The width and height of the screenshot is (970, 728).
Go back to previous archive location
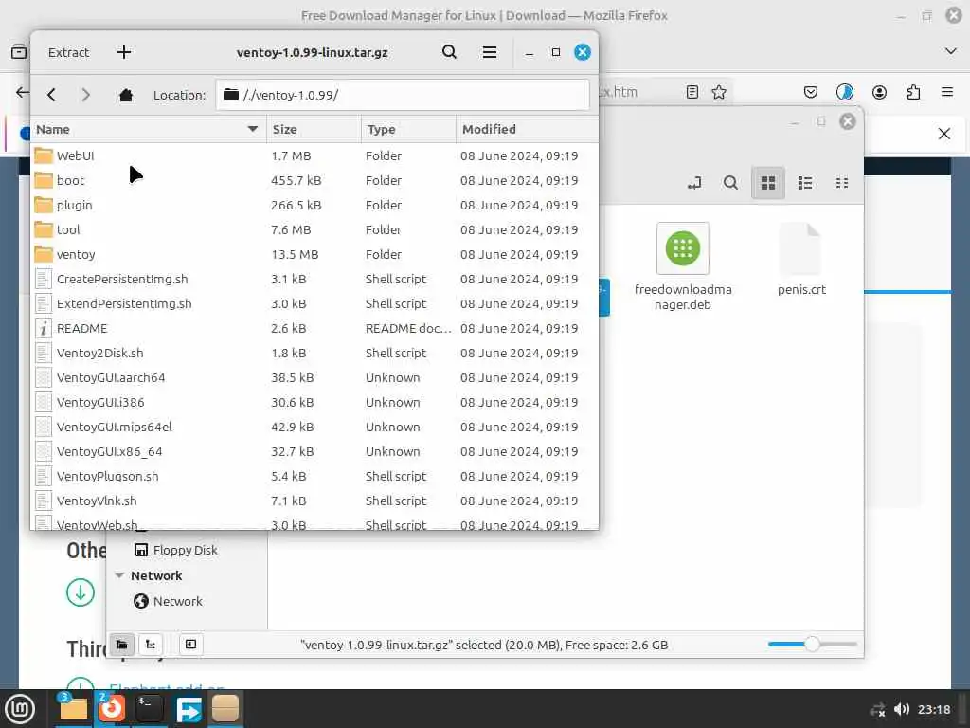click(51, 95)
